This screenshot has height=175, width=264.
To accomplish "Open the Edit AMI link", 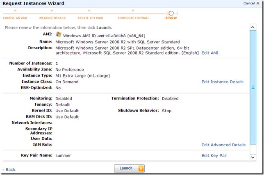I will [210, 53].
